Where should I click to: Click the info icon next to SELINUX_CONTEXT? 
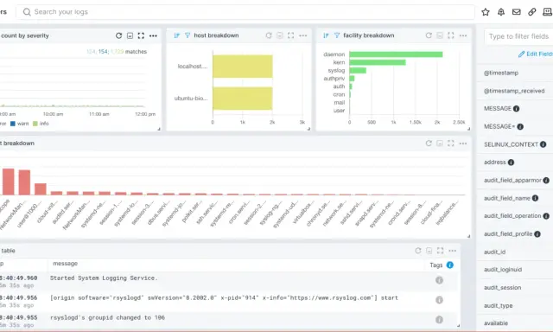click(x=543, y=144)
